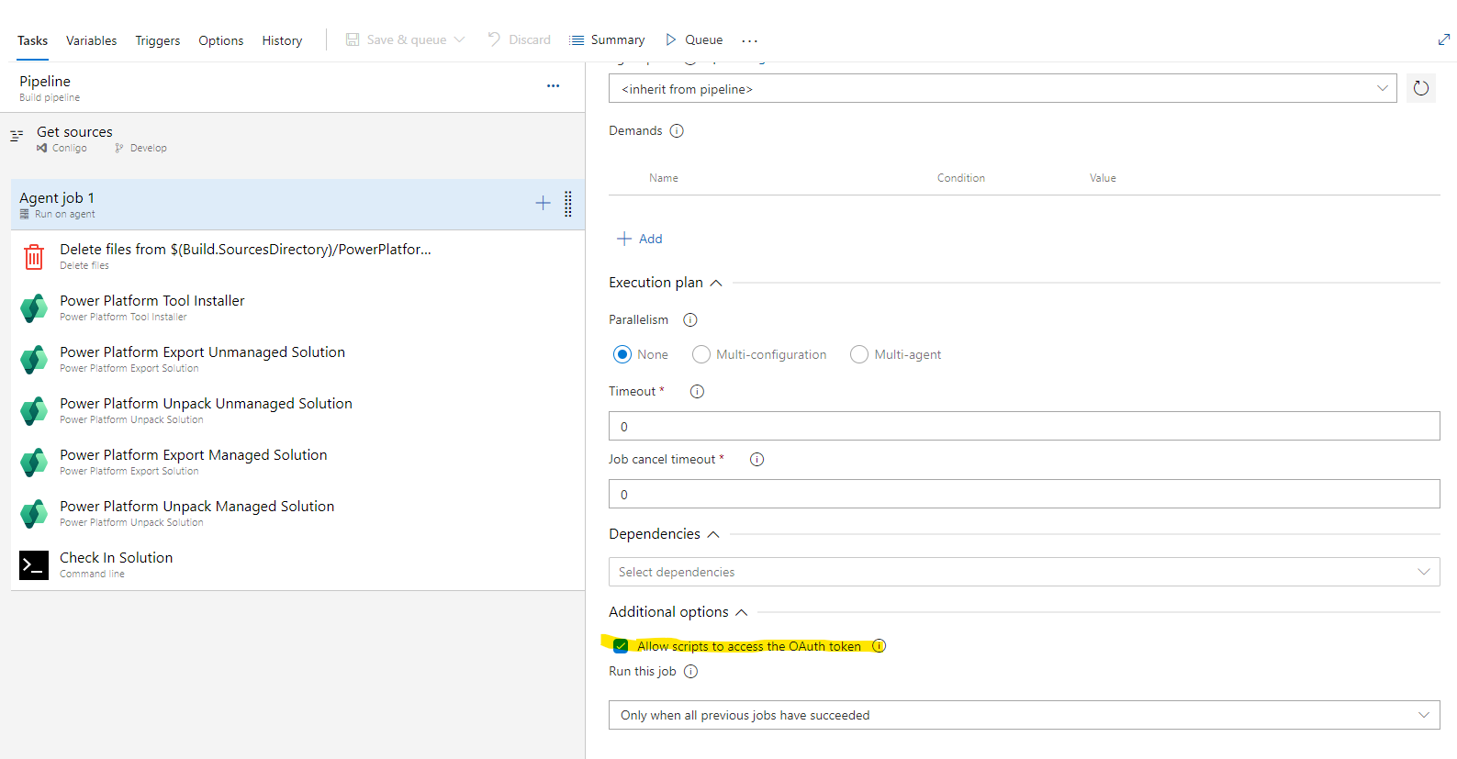Click the Delete files trash icon
This screenshot has width=1457, height=759.
34,256
